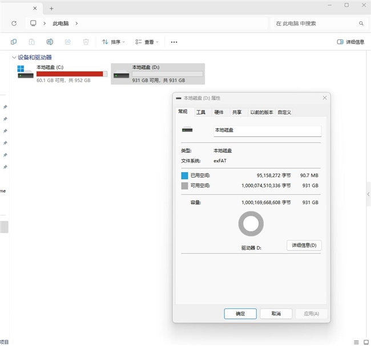Click the search magnifier icon

coord(361,23)
